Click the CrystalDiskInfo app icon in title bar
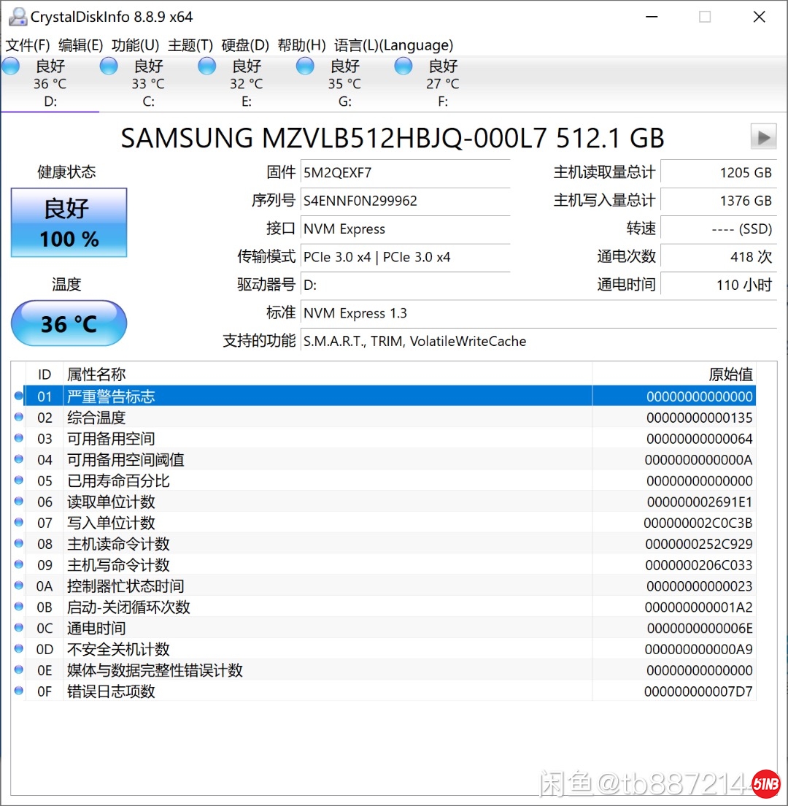The width and height of the screenshot is (788, 806). tap(18, 17)
